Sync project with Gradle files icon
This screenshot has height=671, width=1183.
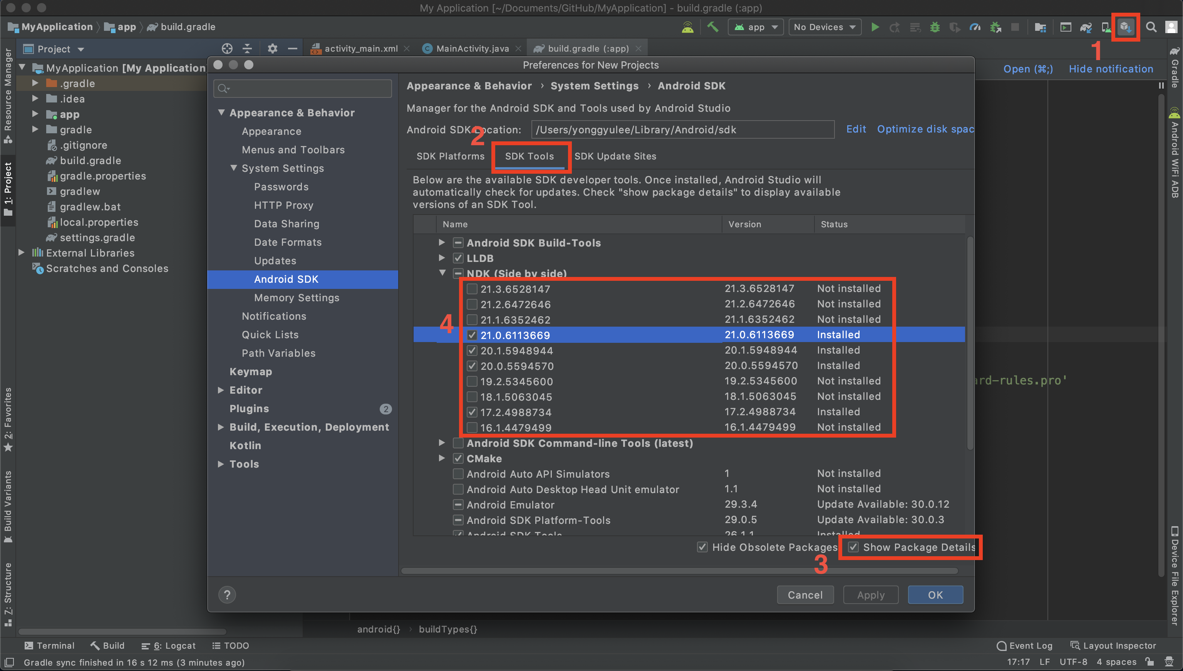(1086, 27)
